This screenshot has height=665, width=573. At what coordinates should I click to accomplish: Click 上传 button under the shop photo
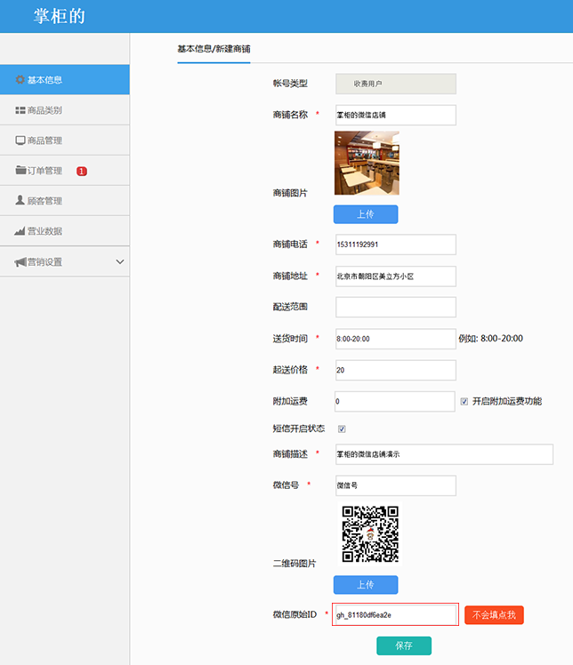click(366, 214)
